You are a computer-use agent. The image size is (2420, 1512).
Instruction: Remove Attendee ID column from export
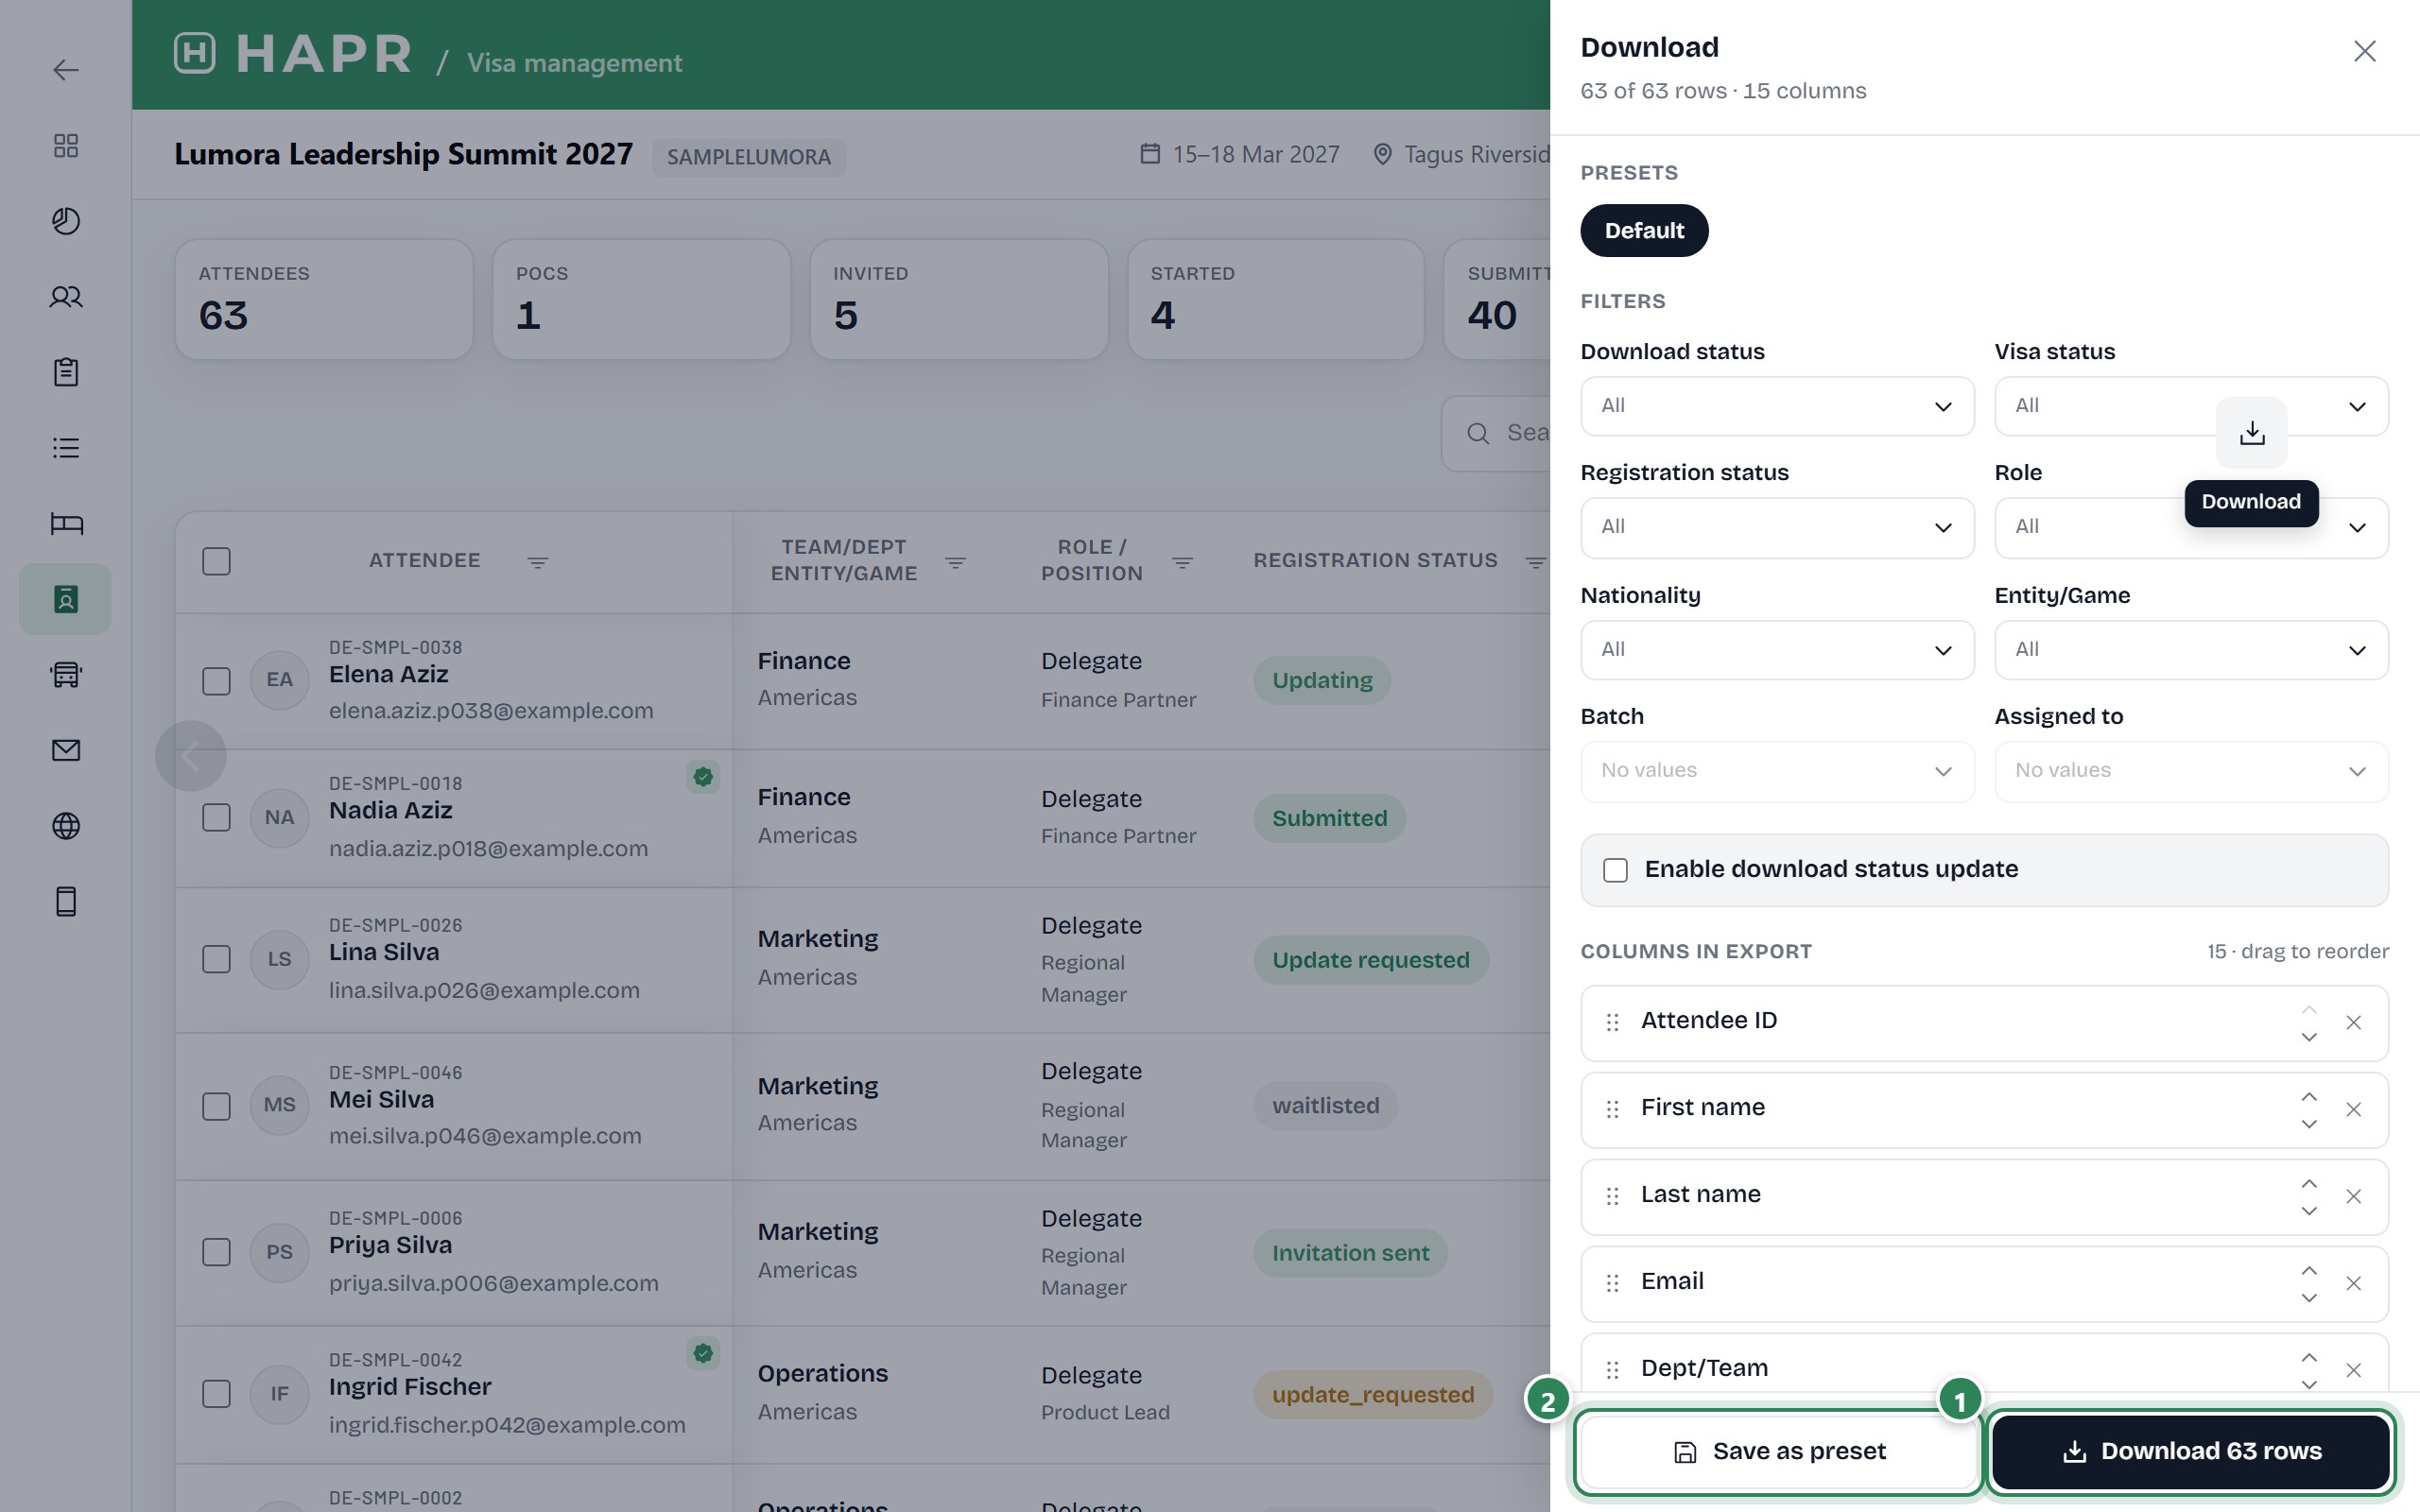click(2353, 1022)
